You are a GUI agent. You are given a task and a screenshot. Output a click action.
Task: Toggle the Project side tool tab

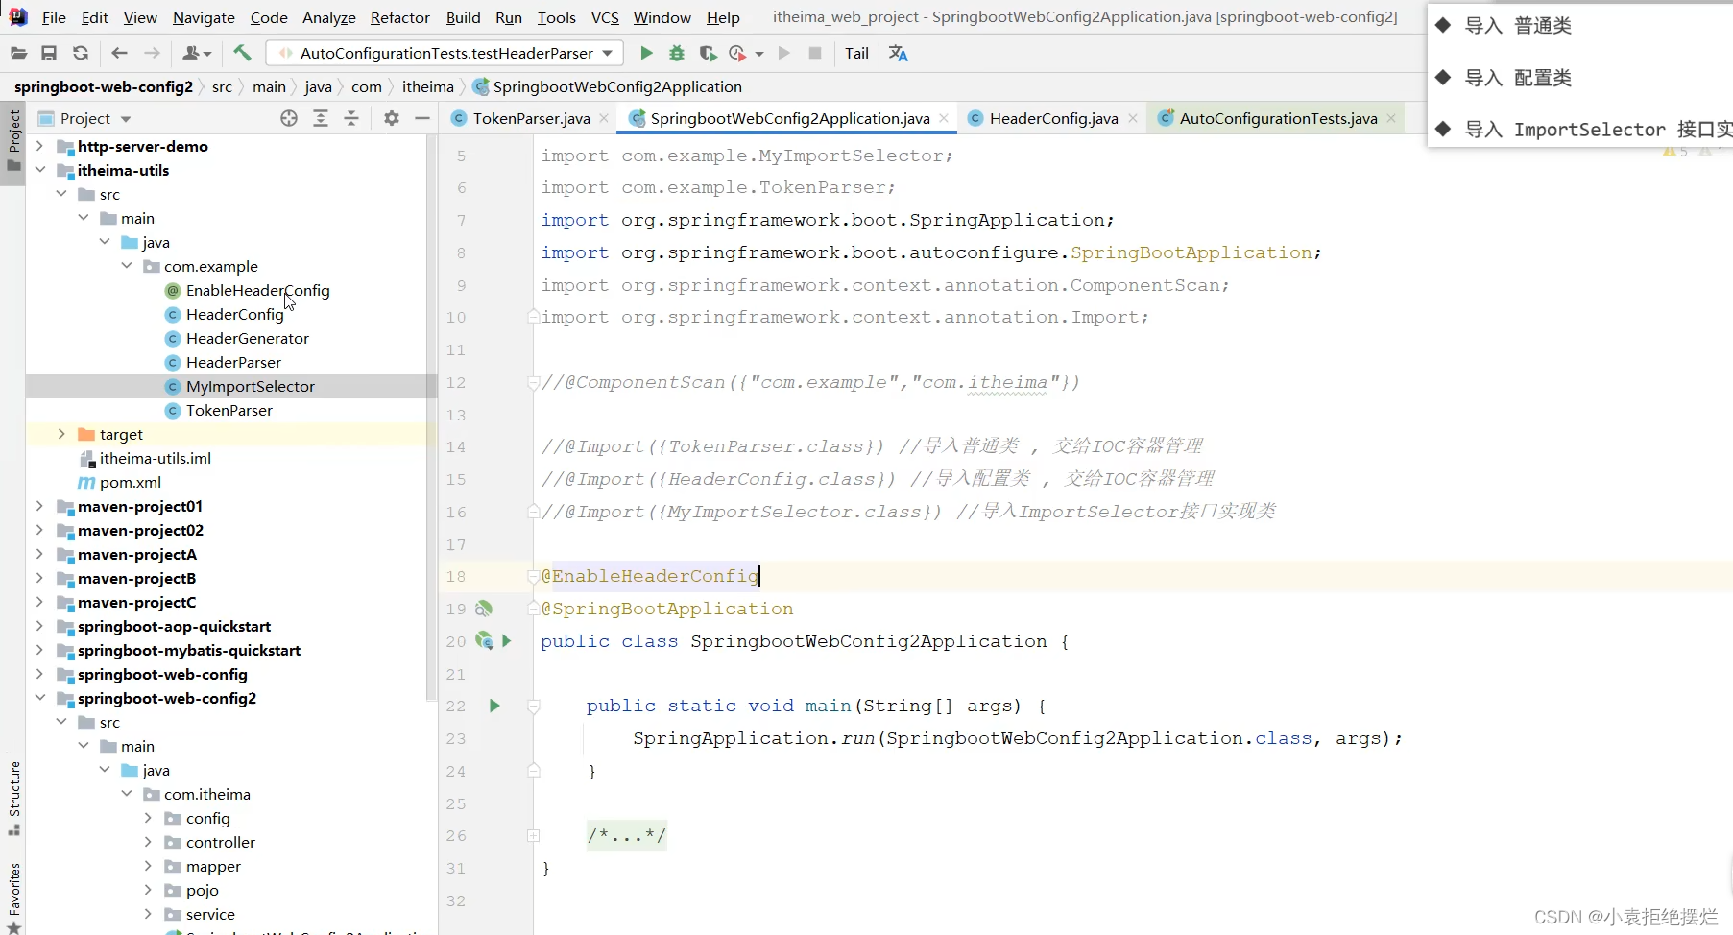(x=13, y=141)
